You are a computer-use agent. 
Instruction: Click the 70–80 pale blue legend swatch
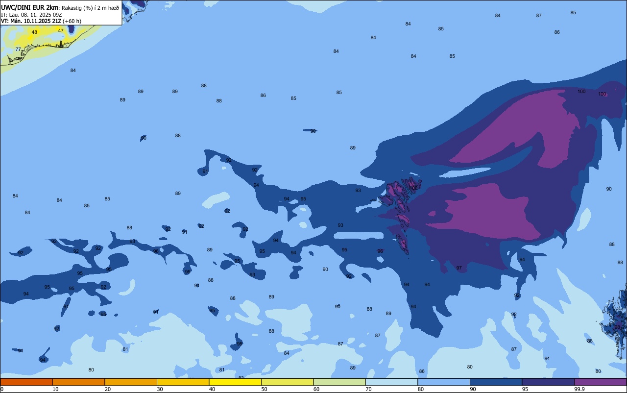point(391,382)
